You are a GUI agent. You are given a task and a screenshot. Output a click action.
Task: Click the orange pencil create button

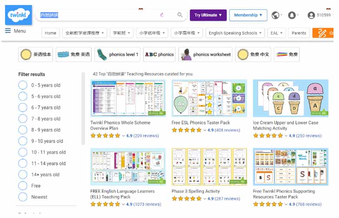click(x=322, y=33)
